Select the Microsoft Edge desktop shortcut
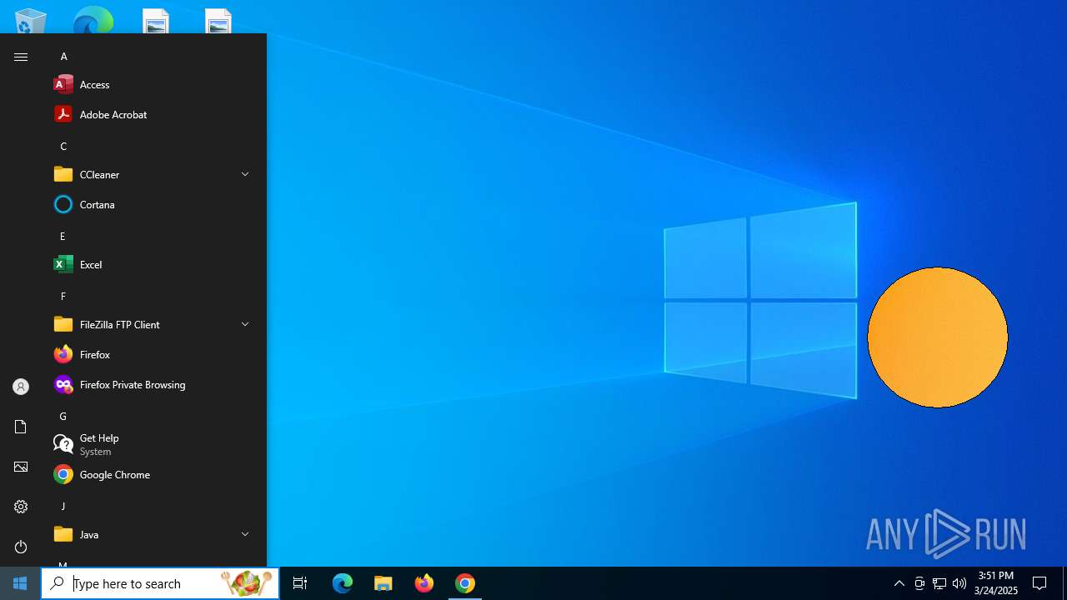This screenshot has height=600, width=1067. 93,21
